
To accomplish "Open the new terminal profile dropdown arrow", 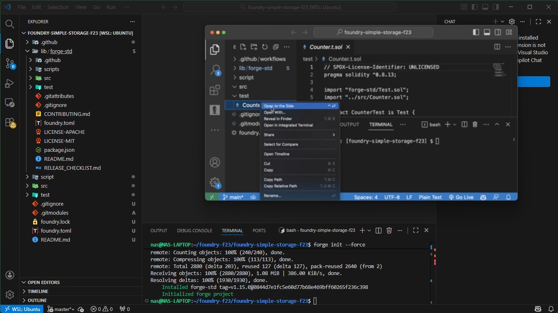I will [369, 231].
